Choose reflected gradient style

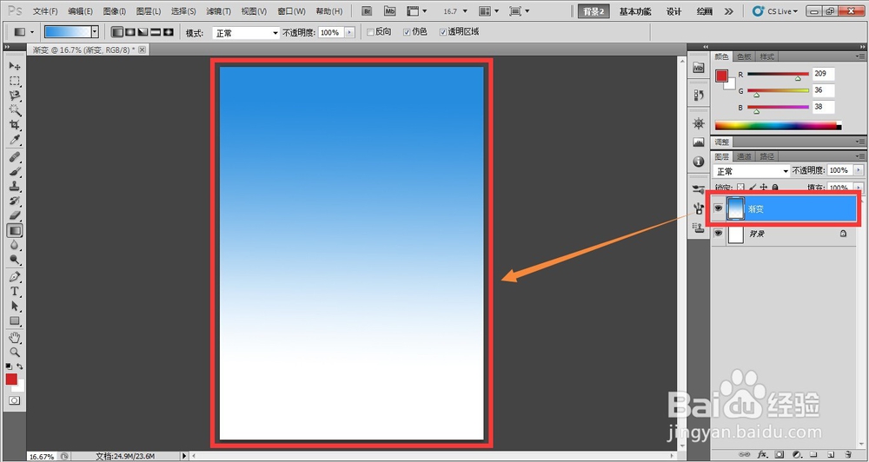(x=156, y=32)
